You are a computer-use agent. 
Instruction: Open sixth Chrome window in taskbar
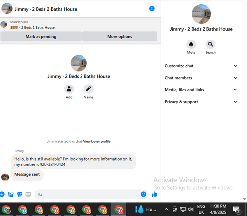tap(86, 209)
